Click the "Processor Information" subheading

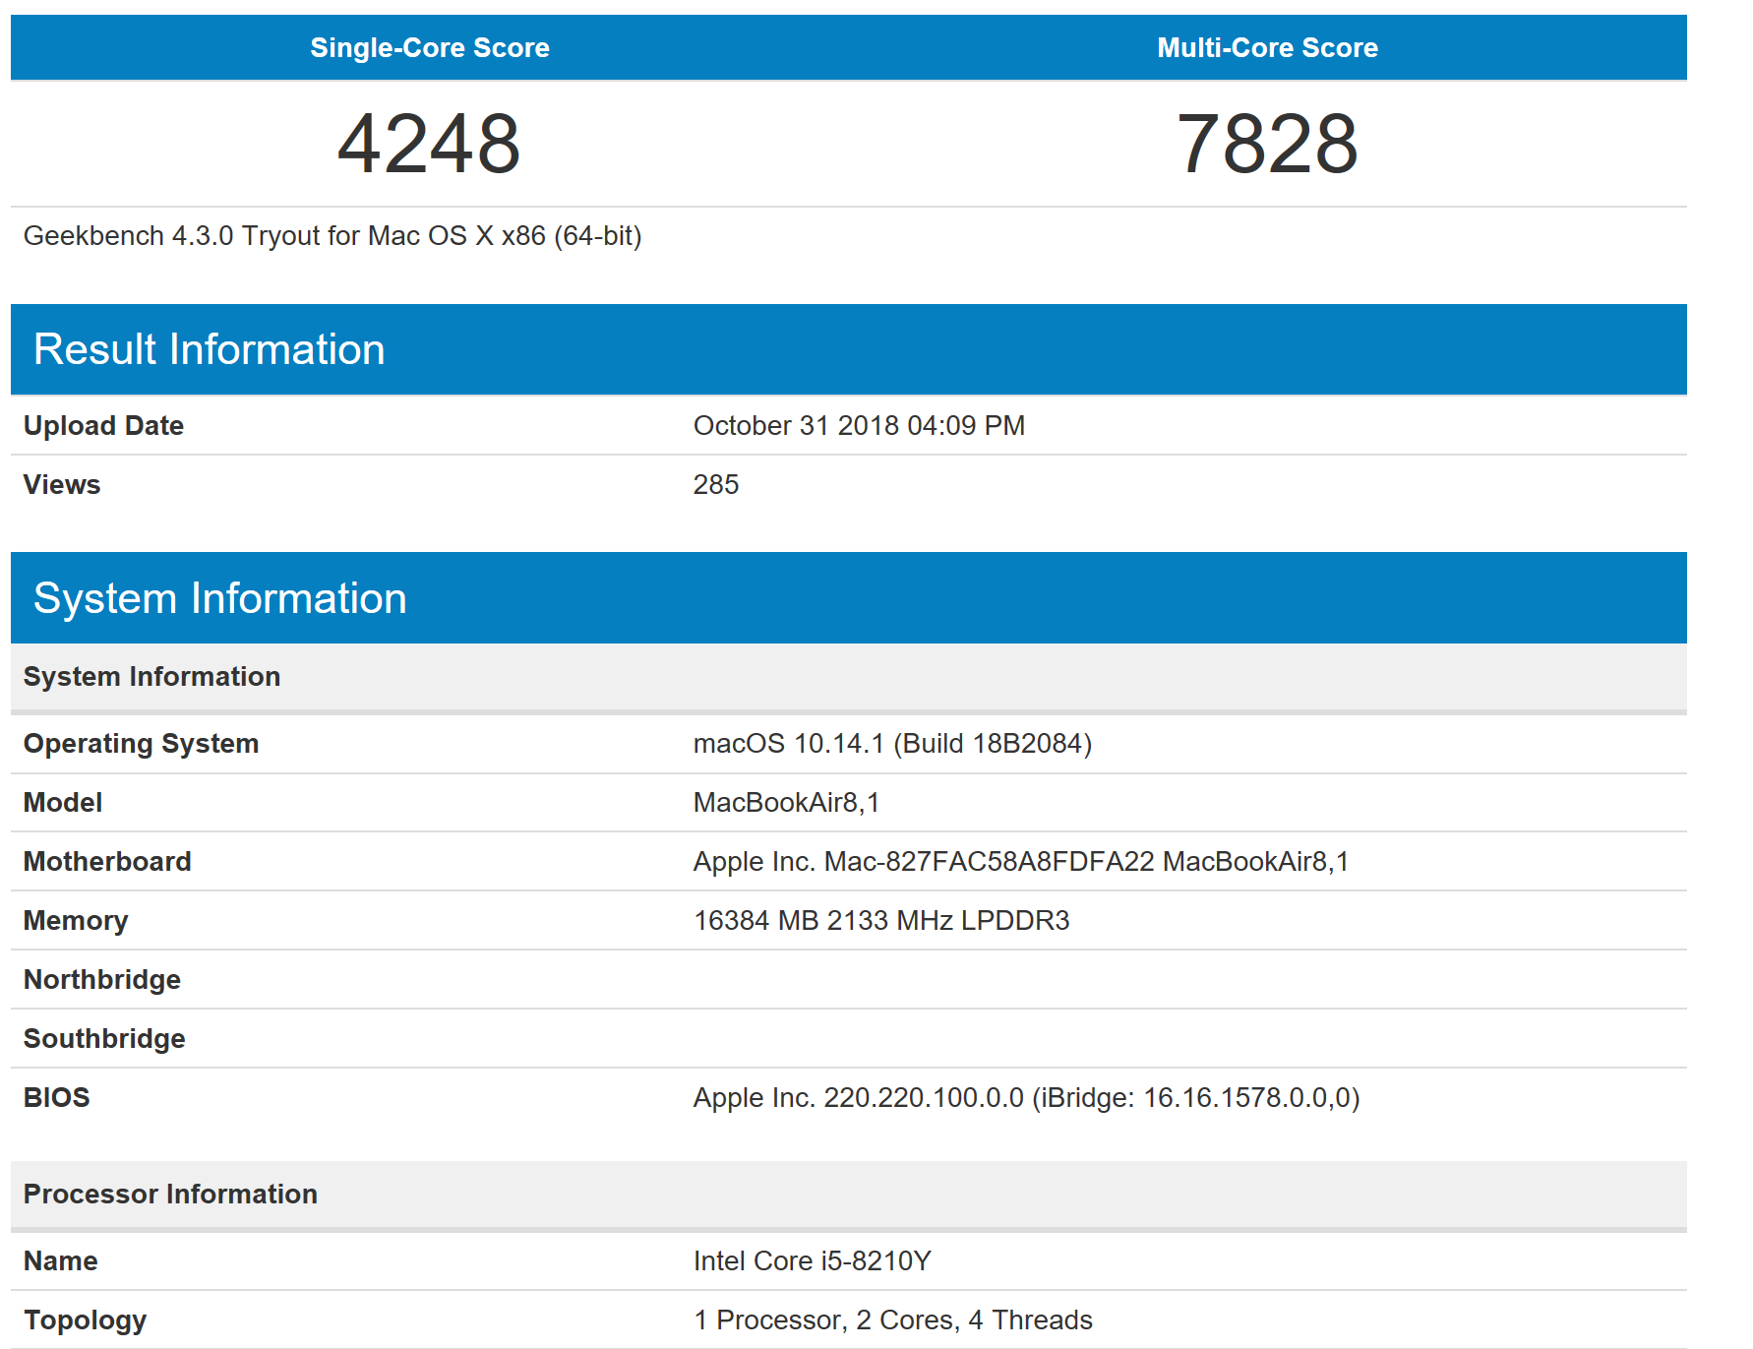point(170,1194)
